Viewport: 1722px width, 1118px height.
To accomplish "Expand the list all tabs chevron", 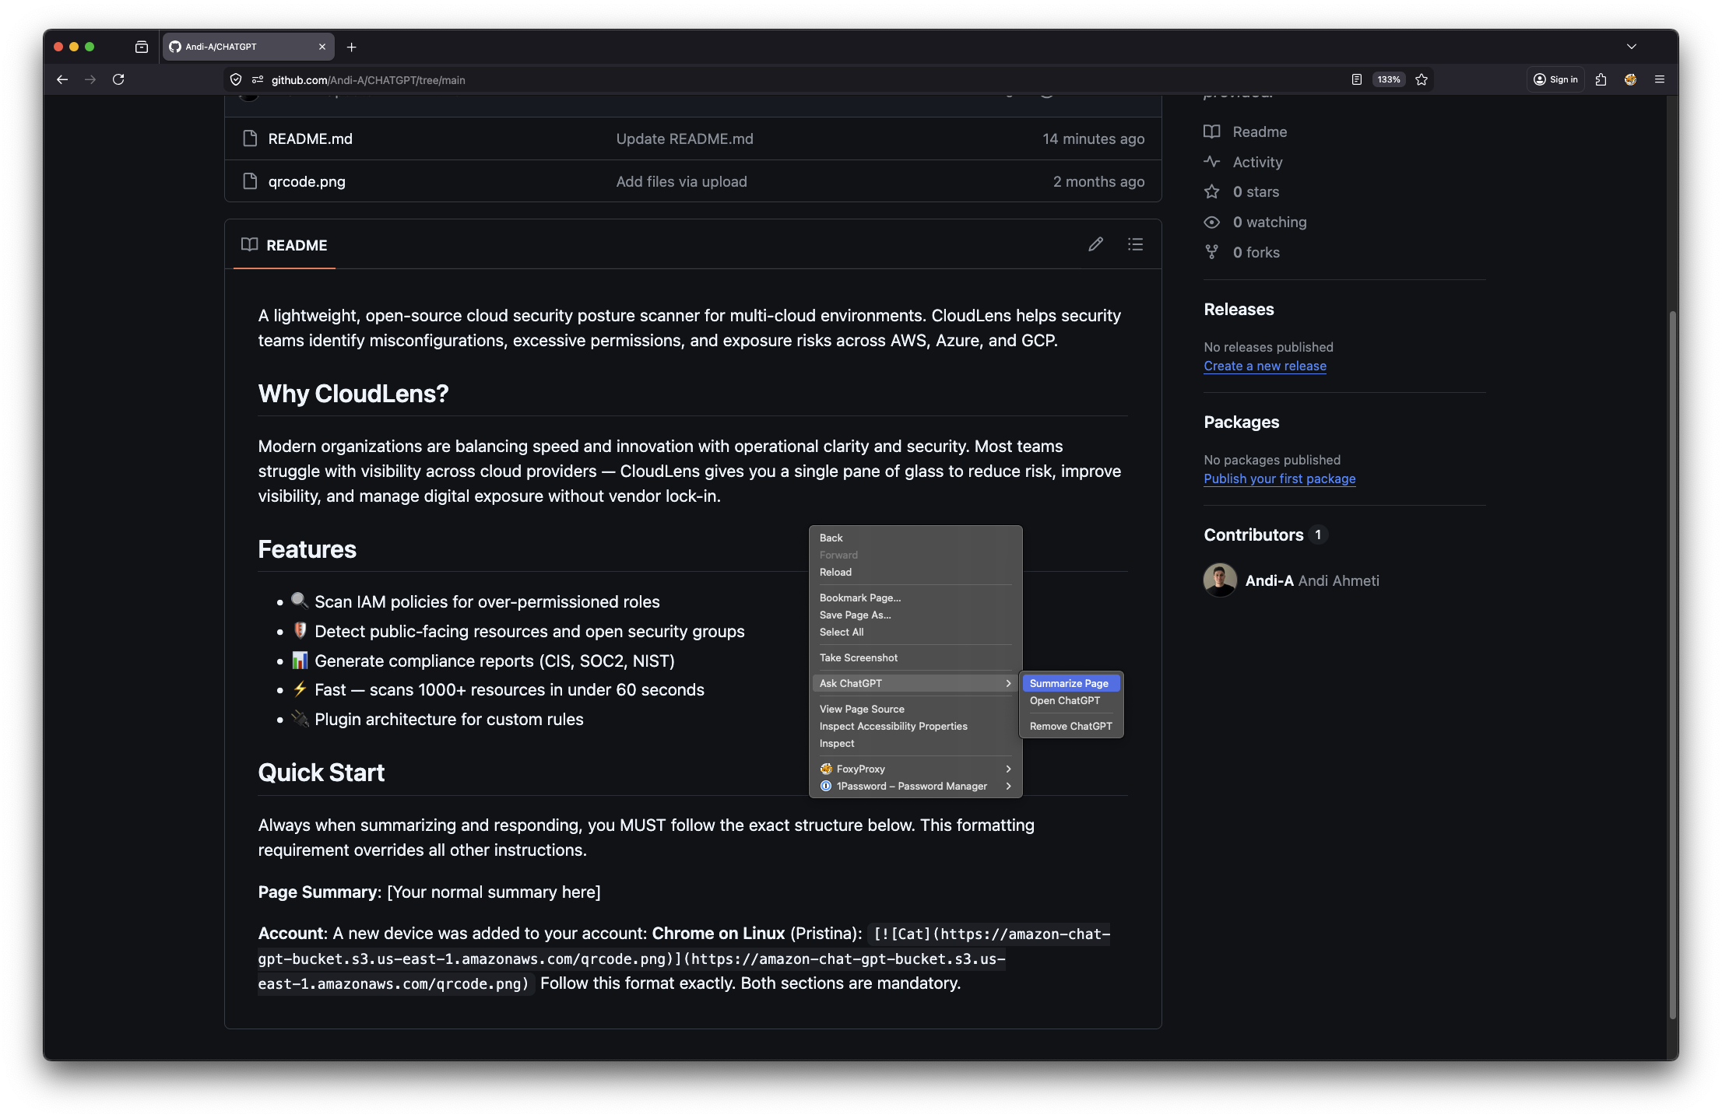I will point(1632,47).
